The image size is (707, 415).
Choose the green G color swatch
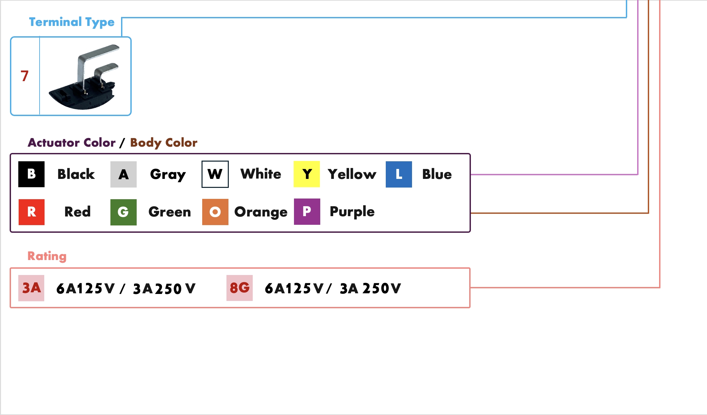[x=123, y=212]
